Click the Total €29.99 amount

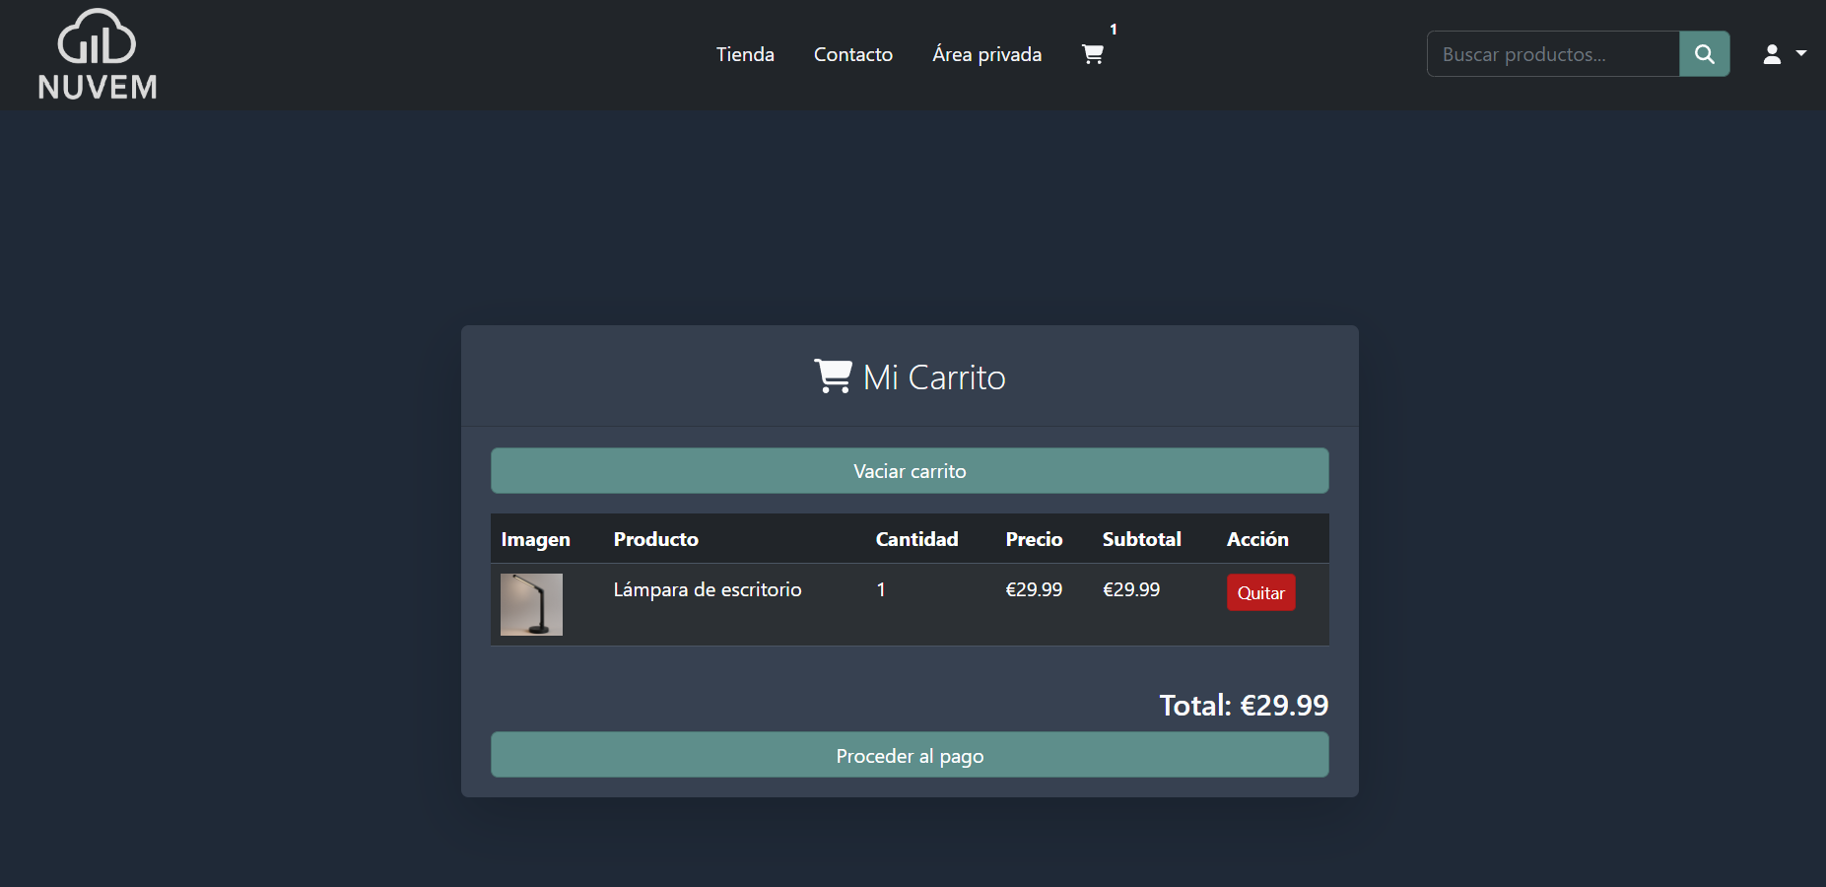point(1244,706)
